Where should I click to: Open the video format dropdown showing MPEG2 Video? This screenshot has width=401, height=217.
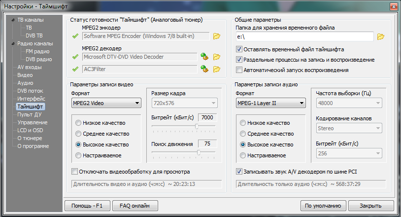point(106,103)
